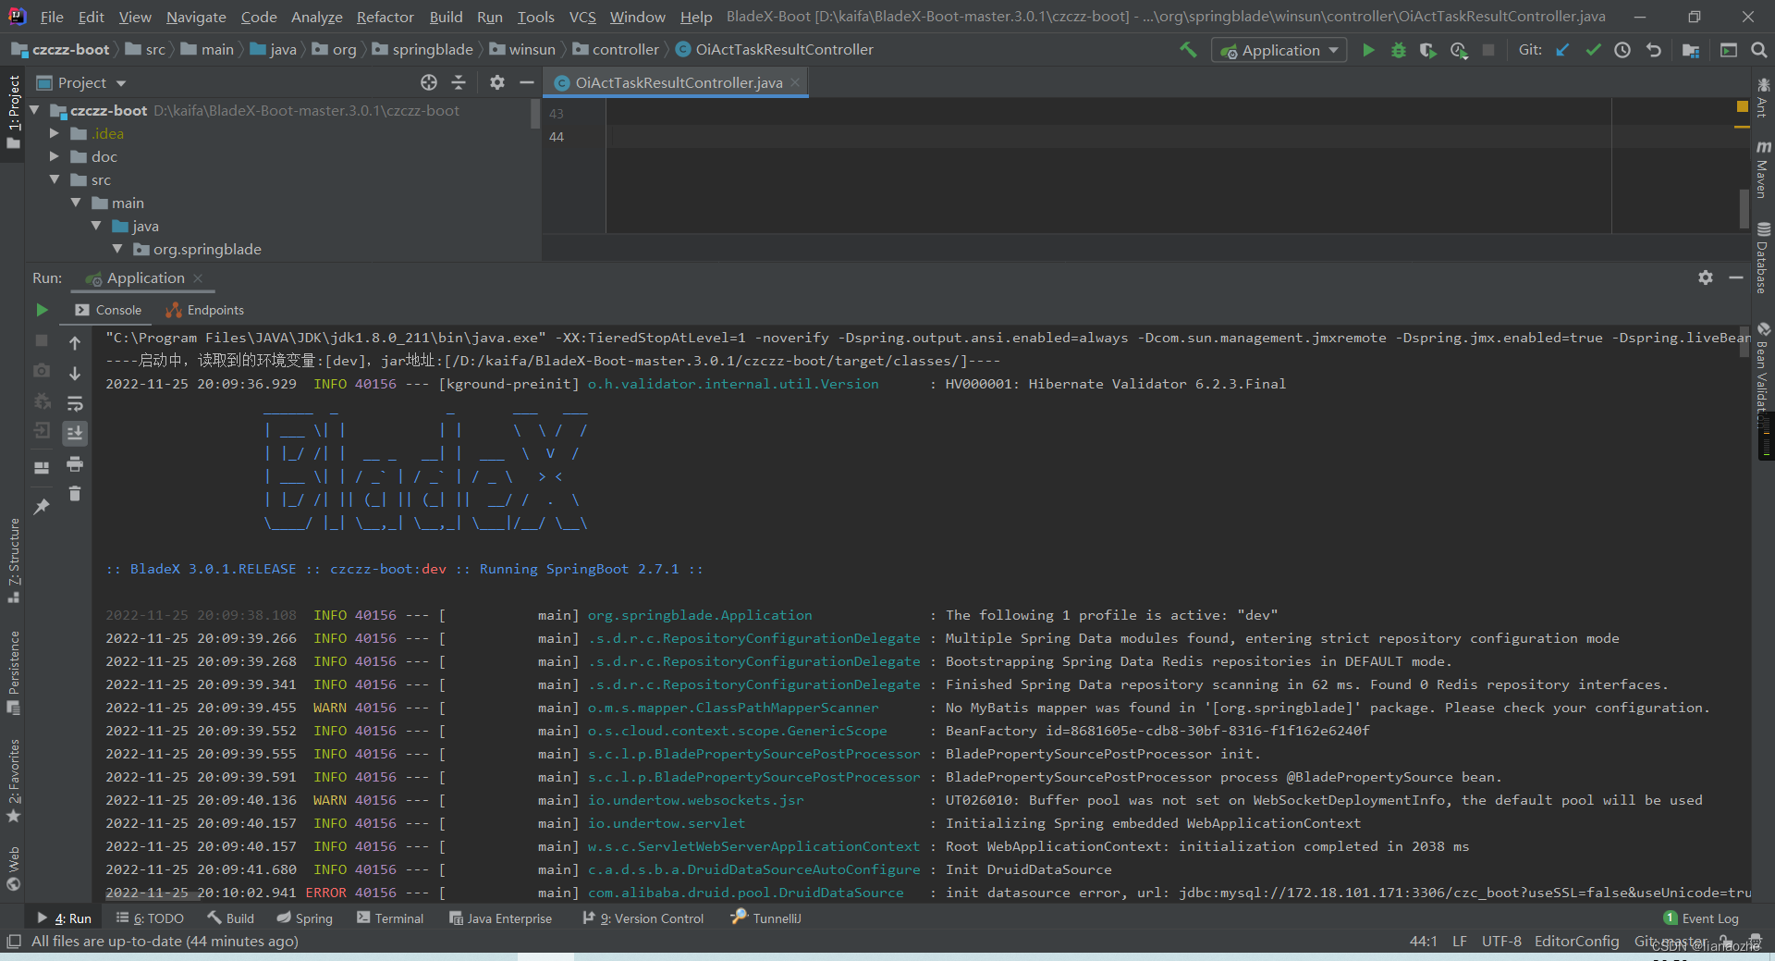Click Collapse All icon in Project panel
This screenshot has height=961, width=1775.
[459, 82]
